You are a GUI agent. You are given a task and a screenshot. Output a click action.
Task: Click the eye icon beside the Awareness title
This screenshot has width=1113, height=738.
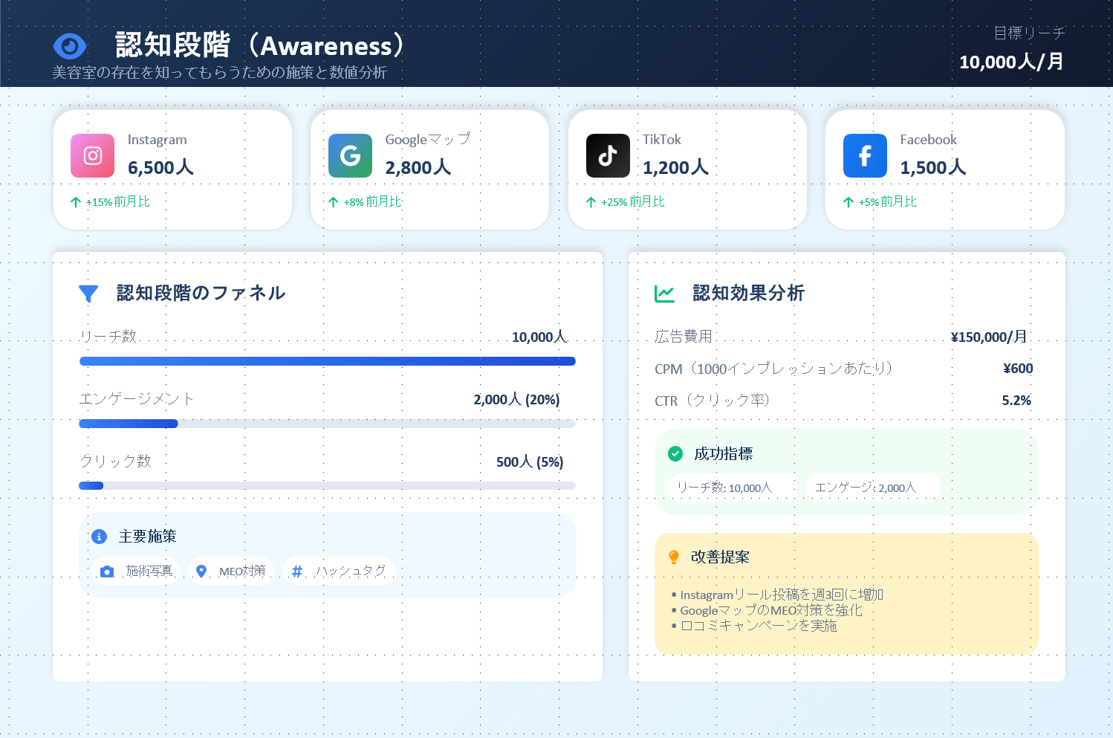[x=70, y=46]
